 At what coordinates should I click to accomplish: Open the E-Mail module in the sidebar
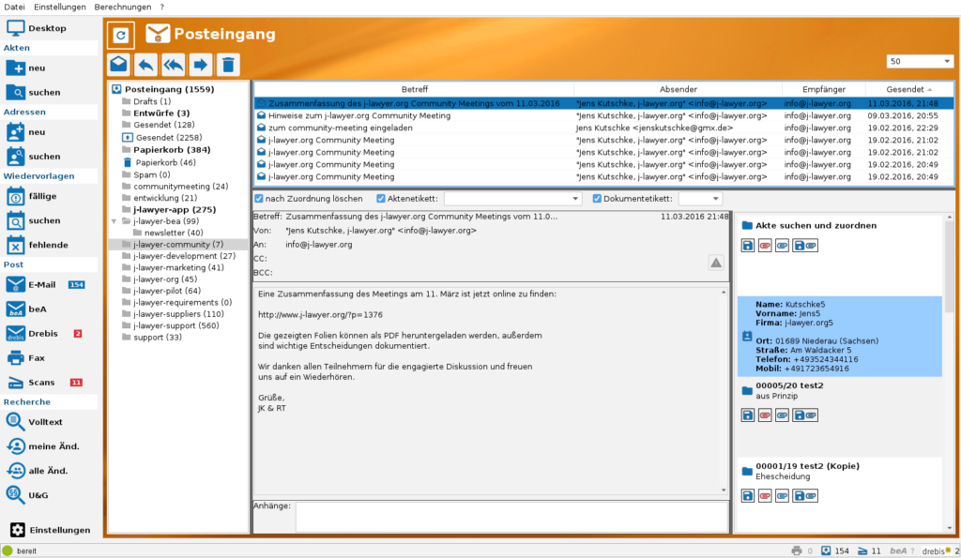(45, 285)
